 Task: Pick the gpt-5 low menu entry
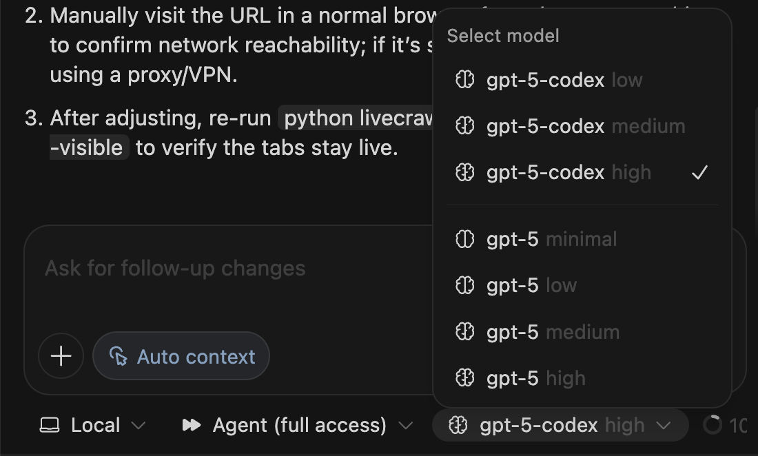[x=531, y=285]
